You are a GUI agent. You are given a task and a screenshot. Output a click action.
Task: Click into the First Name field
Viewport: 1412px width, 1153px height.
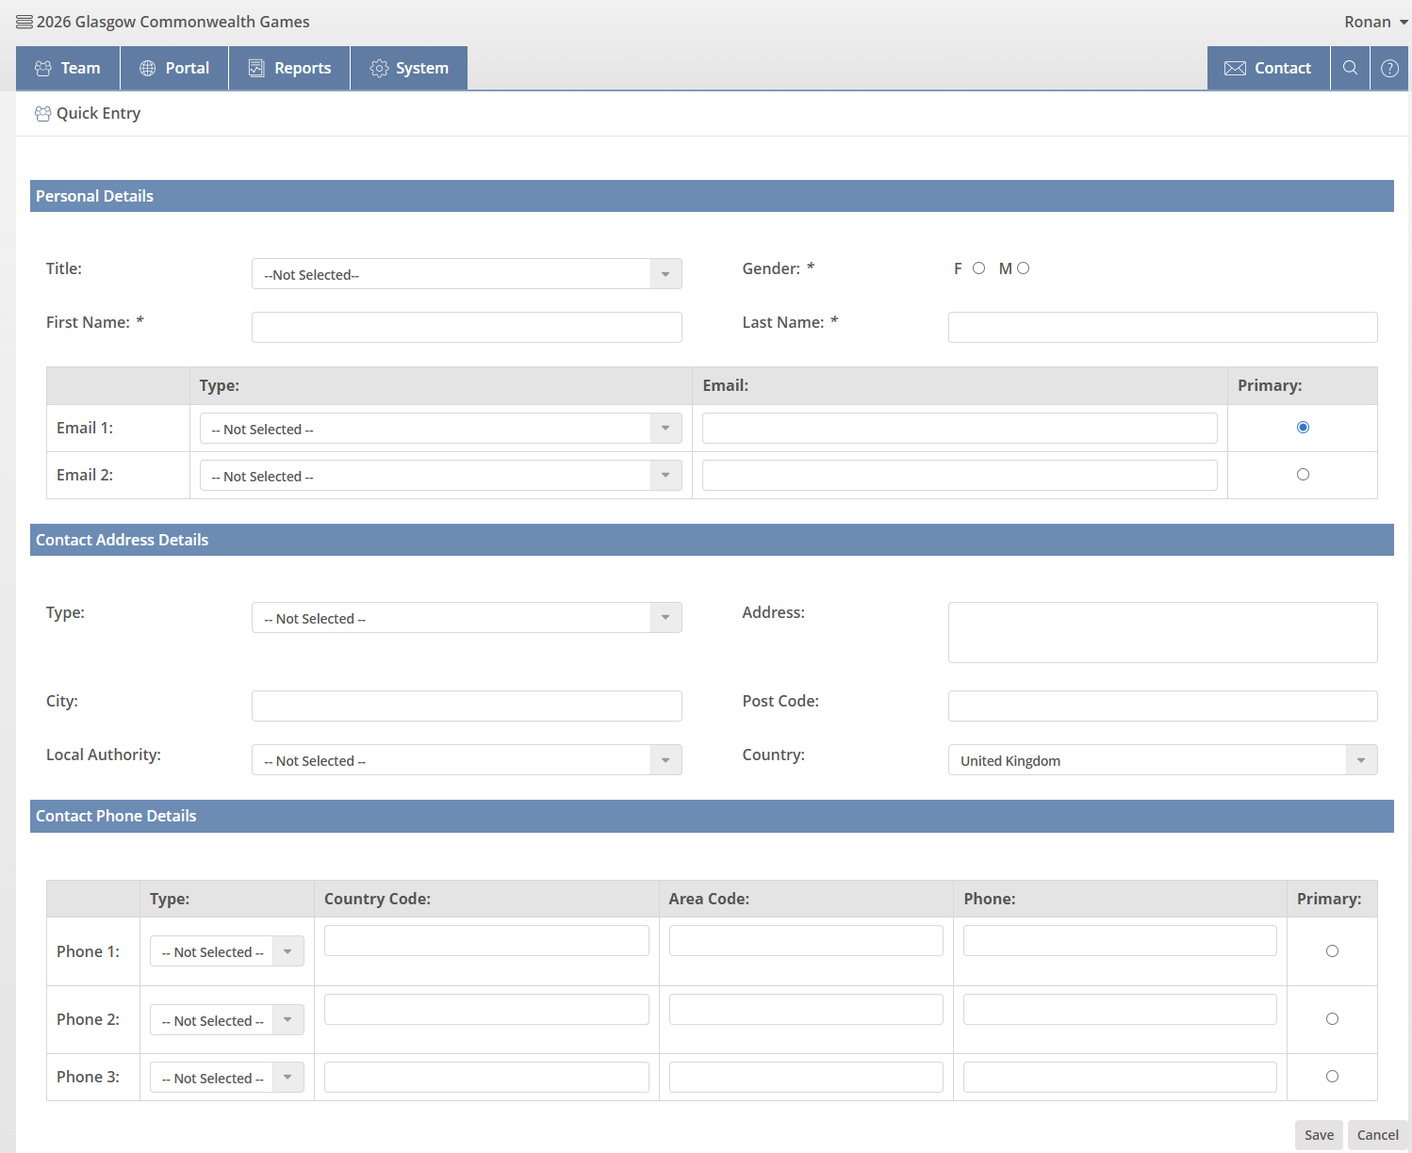tap(467, 328)
